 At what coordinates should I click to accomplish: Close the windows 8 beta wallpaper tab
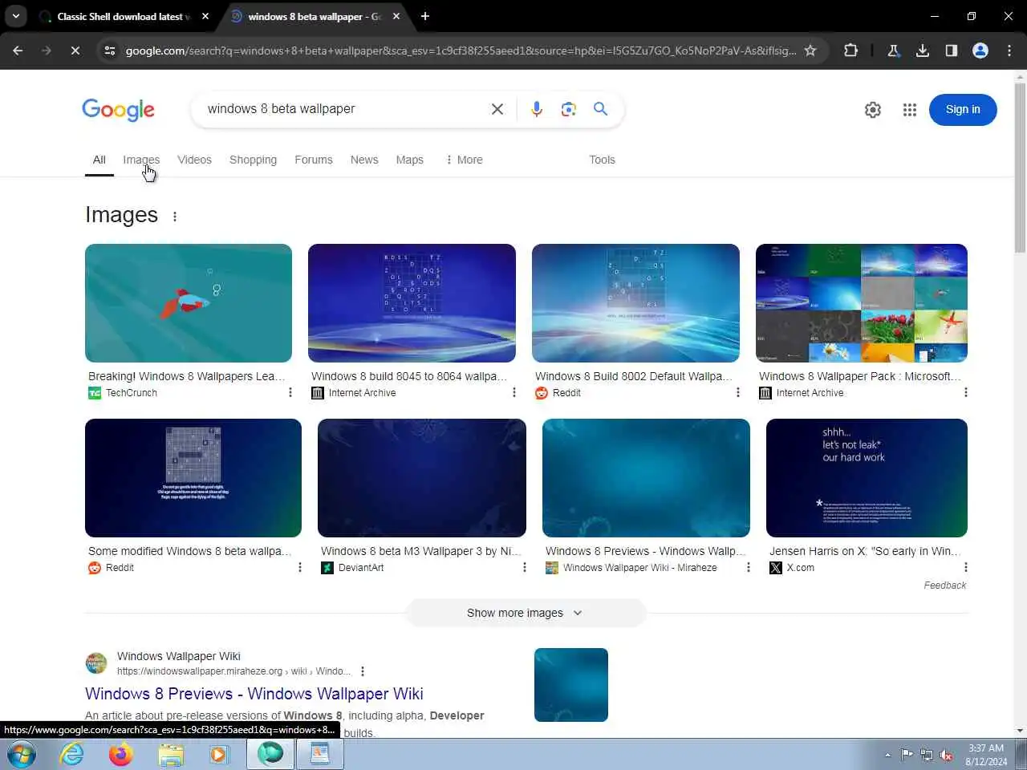396,16
